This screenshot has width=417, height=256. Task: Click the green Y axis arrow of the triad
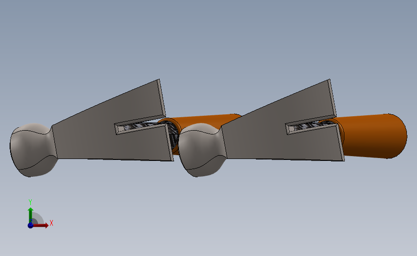pyautogui.click(x=31, y=215)
